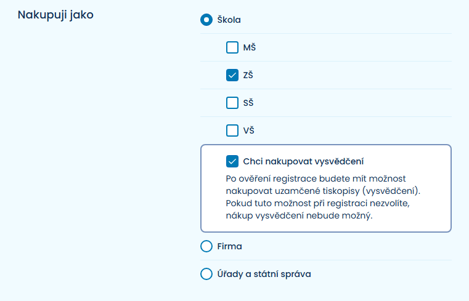This screenshot has width=469, height=301.
Task: Enable the MŠ checkbox
Action: [x=232, y=47]
